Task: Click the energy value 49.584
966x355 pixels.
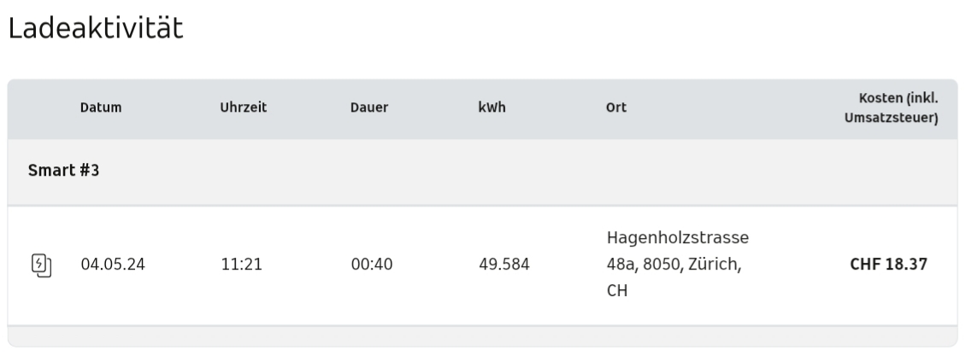Action: pyautogui.click(x=504, y=265)
